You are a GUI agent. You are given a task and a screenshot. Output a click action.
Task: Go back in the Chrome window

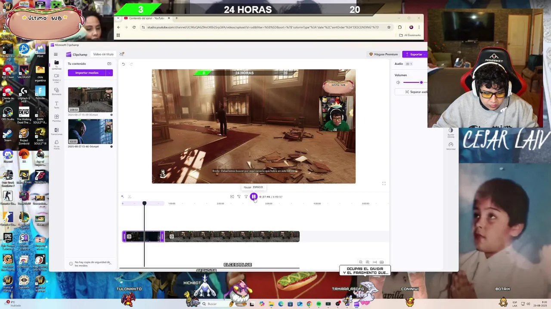[x=119, y=27]
